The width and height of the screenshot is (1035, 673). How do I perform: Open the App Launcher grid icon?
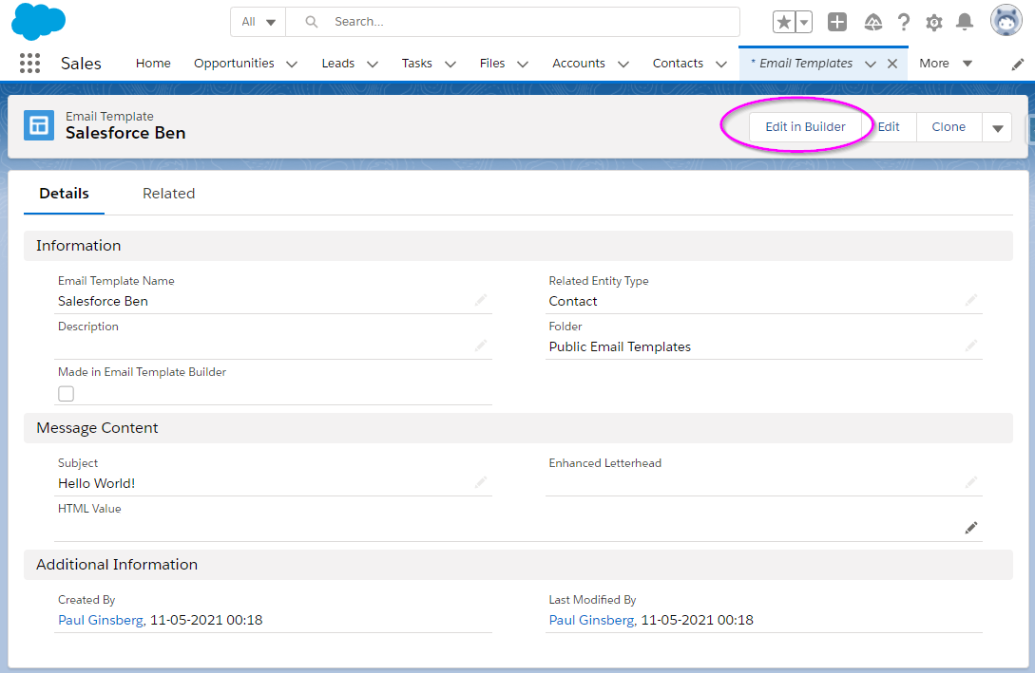(29, 64)
